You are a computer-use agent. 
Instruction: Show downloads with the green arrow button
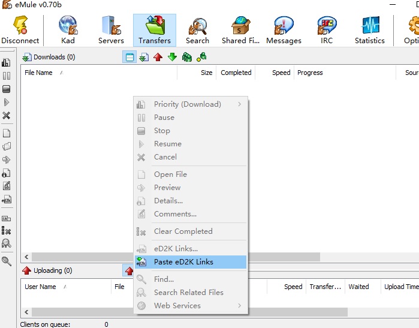172,57
